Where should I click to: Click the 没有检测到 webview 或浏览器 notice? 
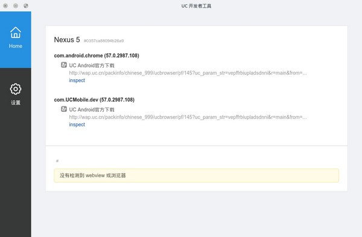196,175
